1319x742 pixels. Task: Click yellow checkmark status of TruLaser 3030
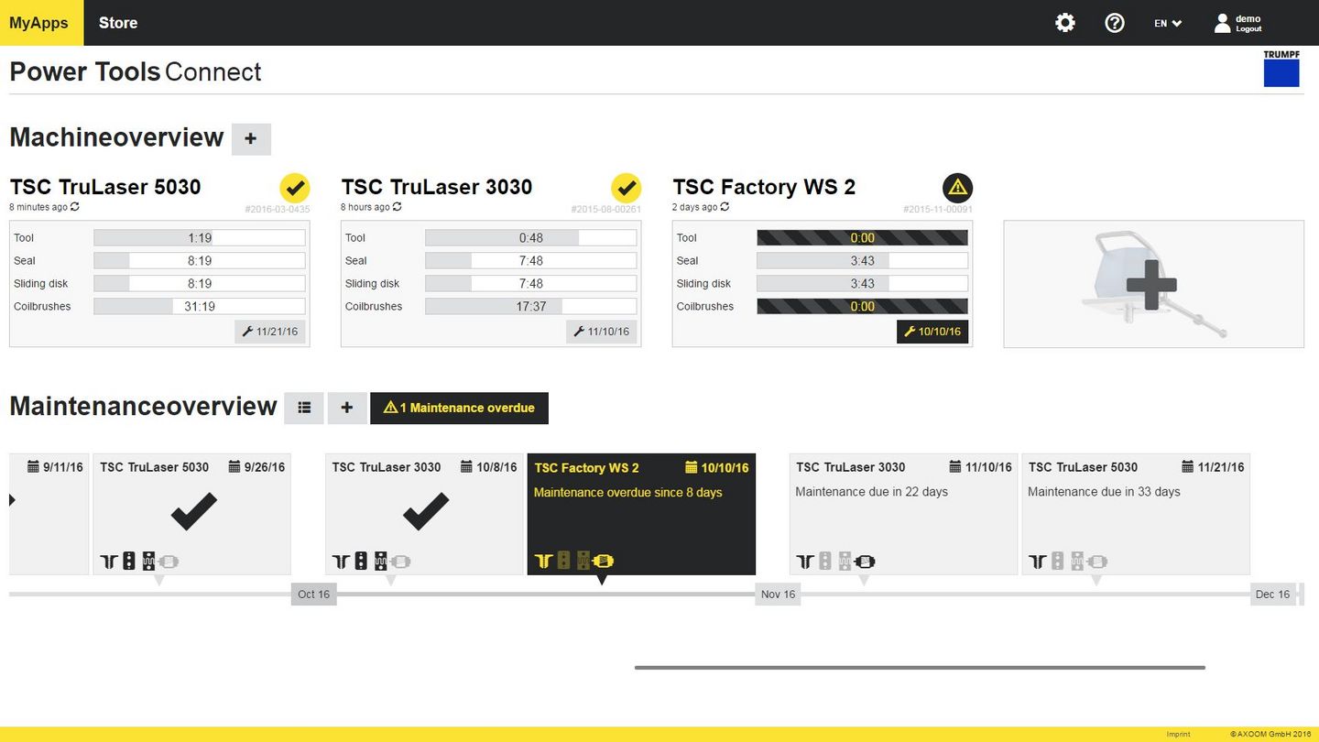tap(627, 188)
